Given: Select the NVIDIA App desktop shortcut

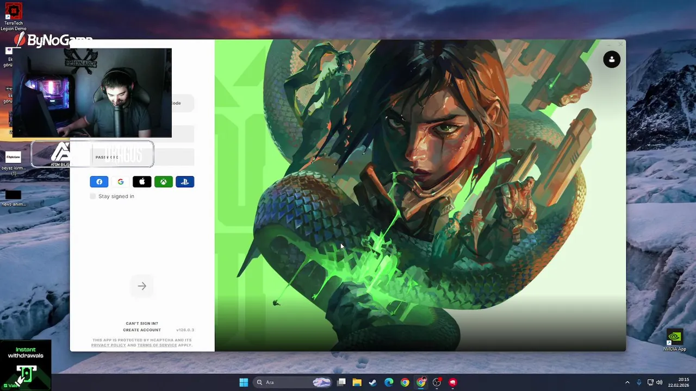Looking at the screenshot, I should 675,340.
